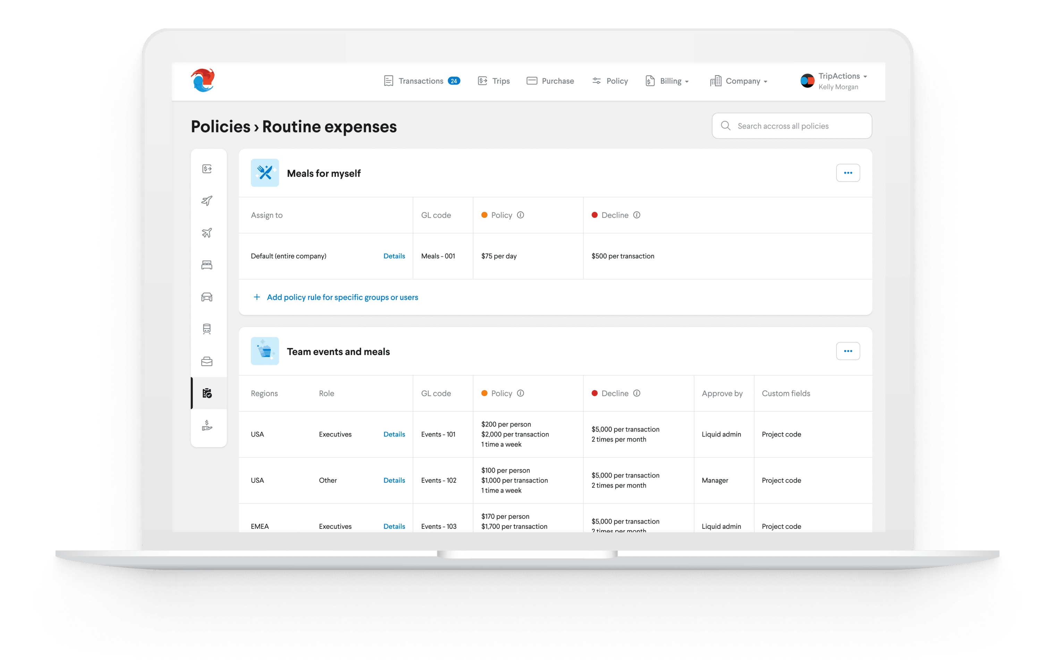1055x672 pixels.
Task: Open the TripActions account dropdown
Action: pyautogui.click(x=843, y=76)
